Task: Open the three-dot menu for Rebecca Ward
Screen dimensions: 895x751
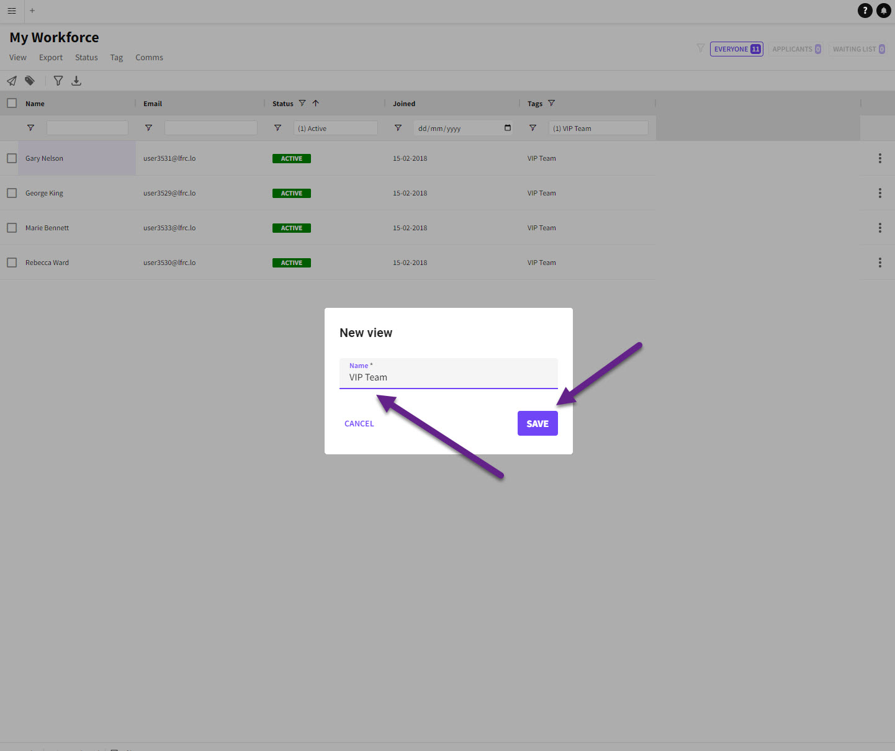Action: click(879, 263)
